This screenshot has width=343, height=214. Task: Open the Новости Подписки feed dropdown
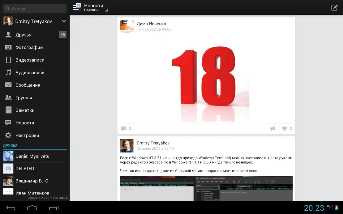coord(96,7)
